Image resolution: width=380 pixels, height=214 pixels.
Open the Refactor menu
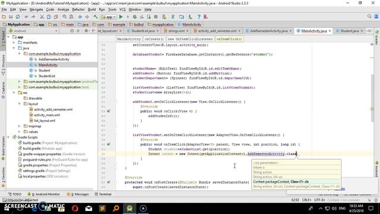point(78,10)
